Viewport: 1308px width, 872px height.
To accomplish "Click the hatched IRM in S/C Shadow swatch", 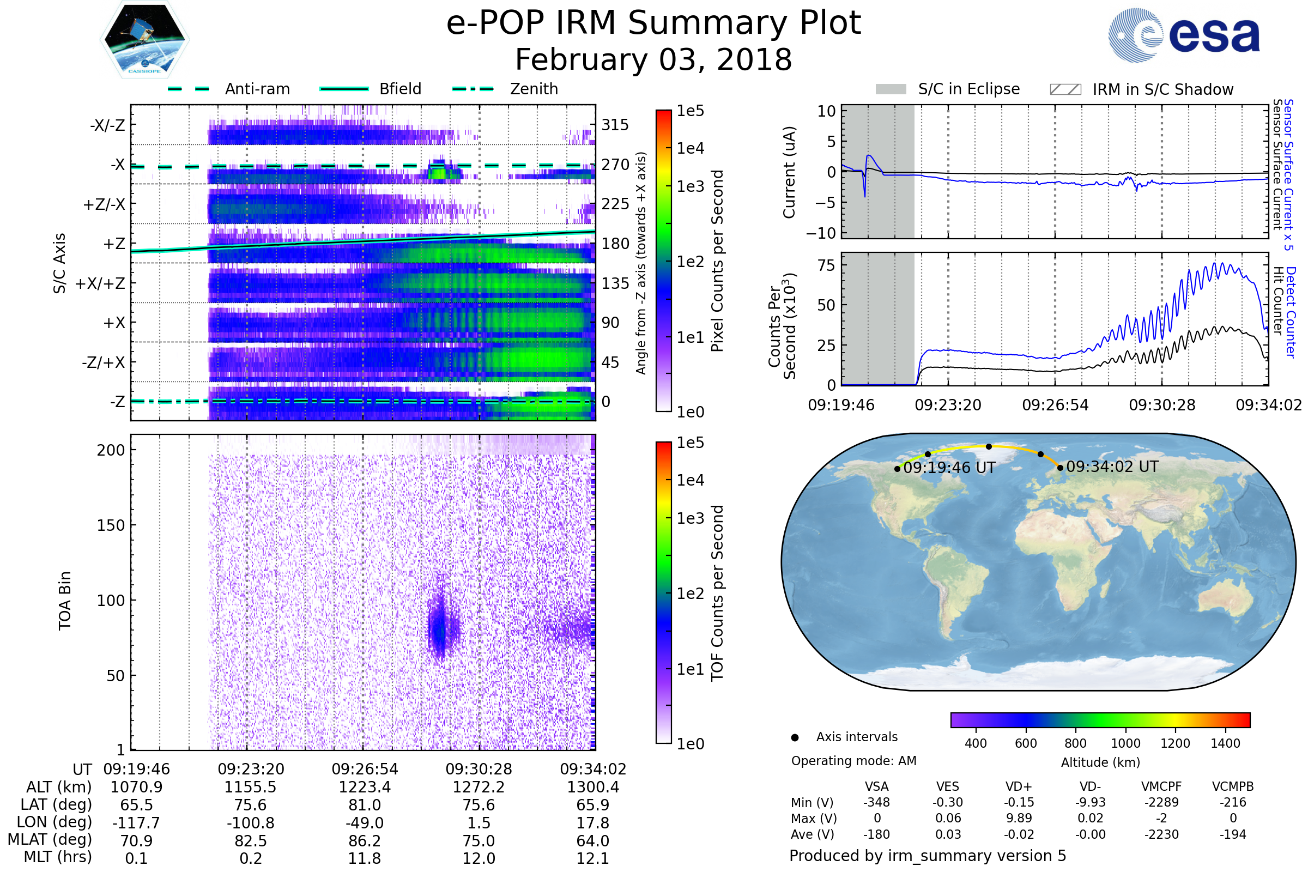I will coord(1065,89).
